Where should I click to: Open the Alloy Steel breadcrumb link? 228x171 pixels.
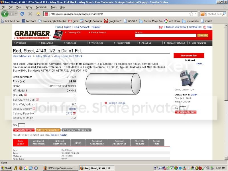coord(42,56)
